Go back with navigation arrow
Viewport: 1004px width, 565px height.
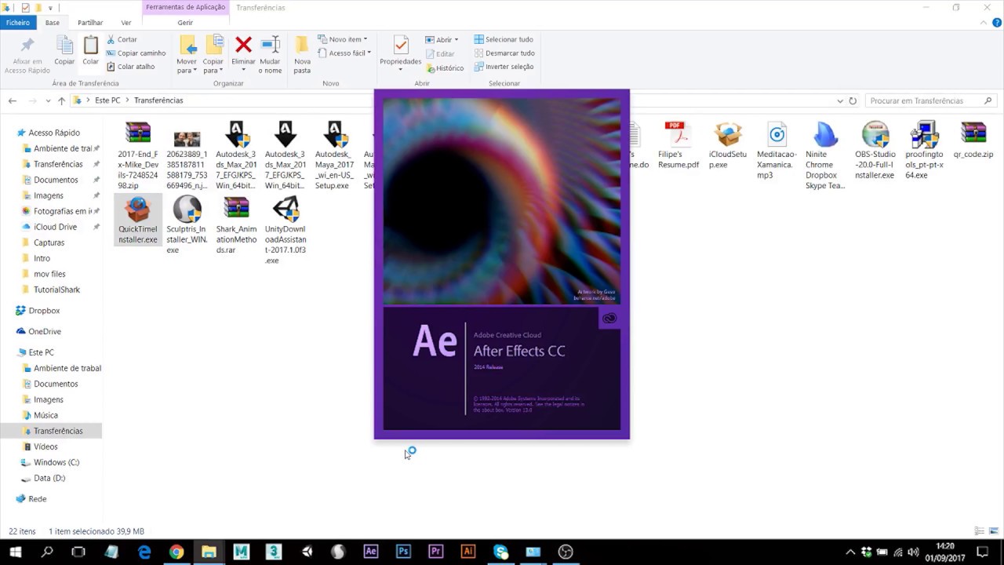tap(13, 100)
